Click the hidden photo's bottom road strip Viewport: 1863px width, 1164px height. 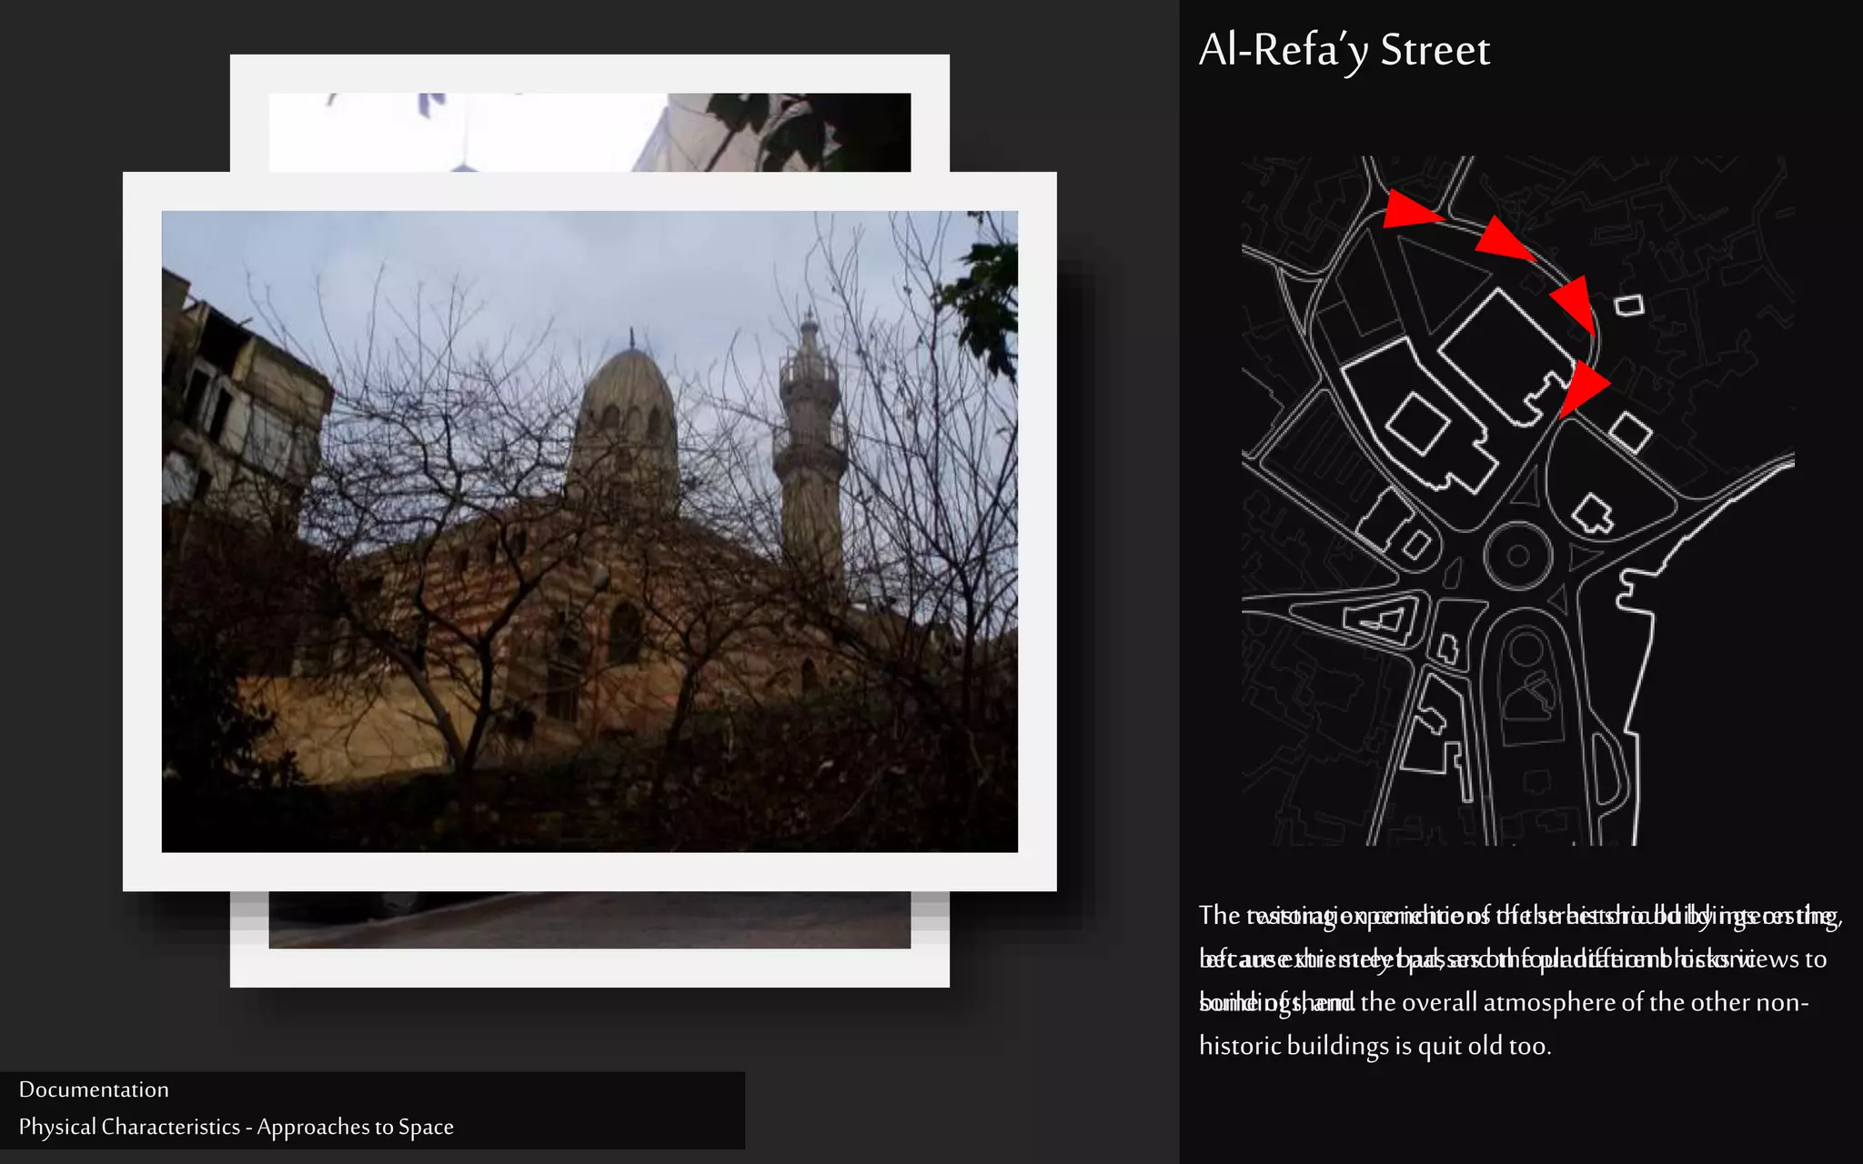pos(589,920)
